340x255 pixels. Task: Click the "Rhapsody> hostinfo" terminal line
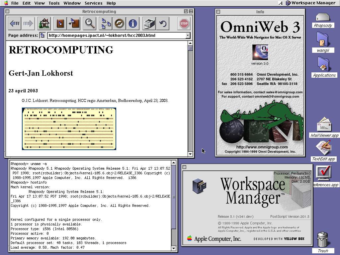tap(29, 182)
